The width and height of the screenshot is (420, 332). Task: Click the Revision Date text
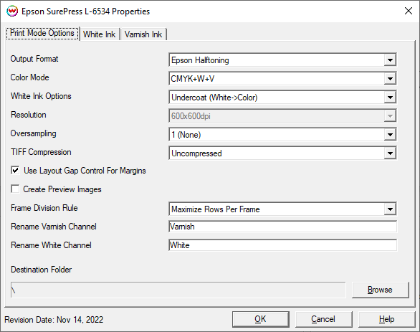coord(54,320)
